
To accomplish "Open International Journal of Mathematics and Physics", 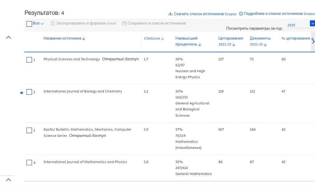I will (x=85, y=162).
